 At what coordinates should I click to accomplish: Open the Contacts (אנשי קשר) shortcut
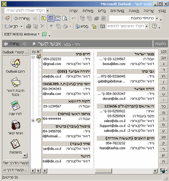click(16, 125)
